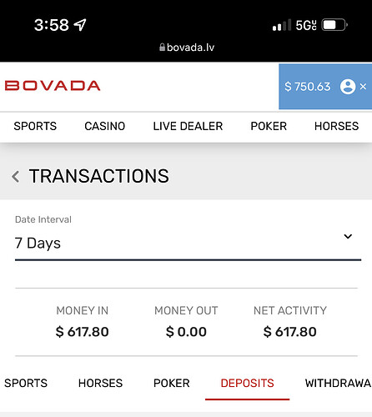Open the account profile icon
Screen dimensions: 372x417
[348, 87]
